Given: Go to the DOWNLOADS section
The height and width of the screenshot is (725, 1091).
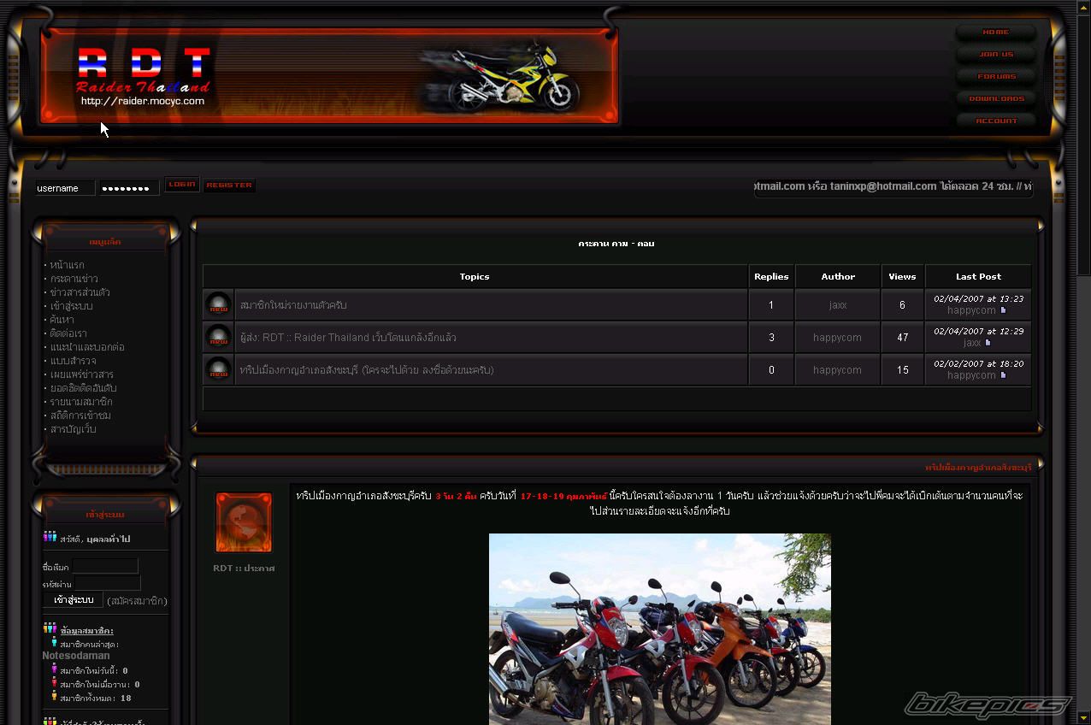Looking at the screenshot, I should click(995, 99).
